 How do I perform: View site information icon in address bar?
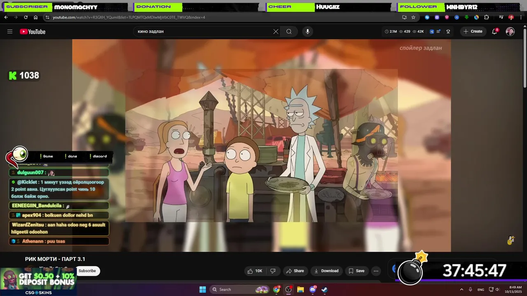coord(47,17)
